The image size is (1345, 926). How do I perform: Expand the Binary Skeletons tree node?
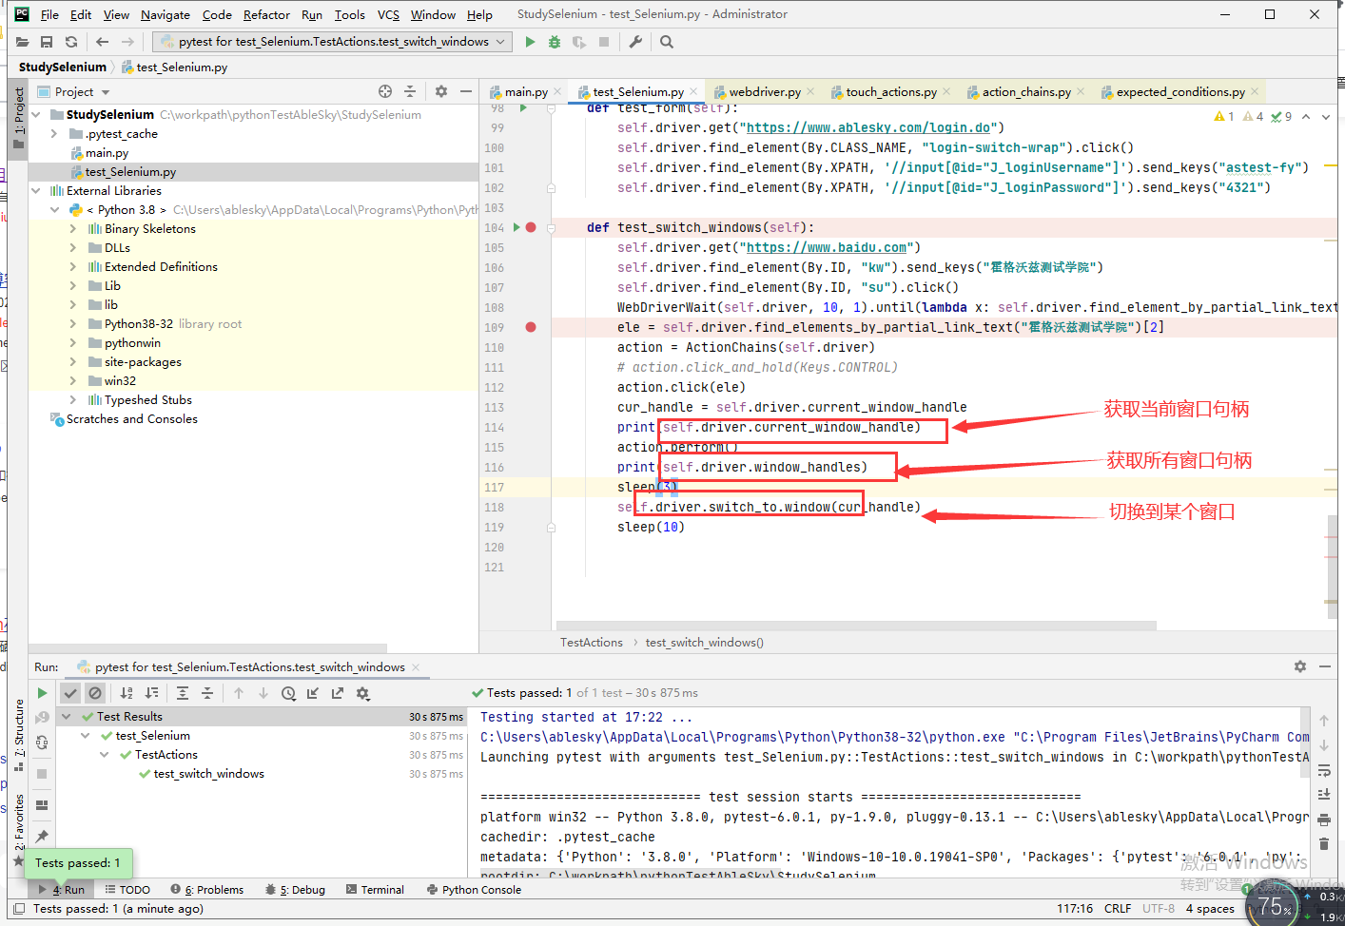pos(73,229)
